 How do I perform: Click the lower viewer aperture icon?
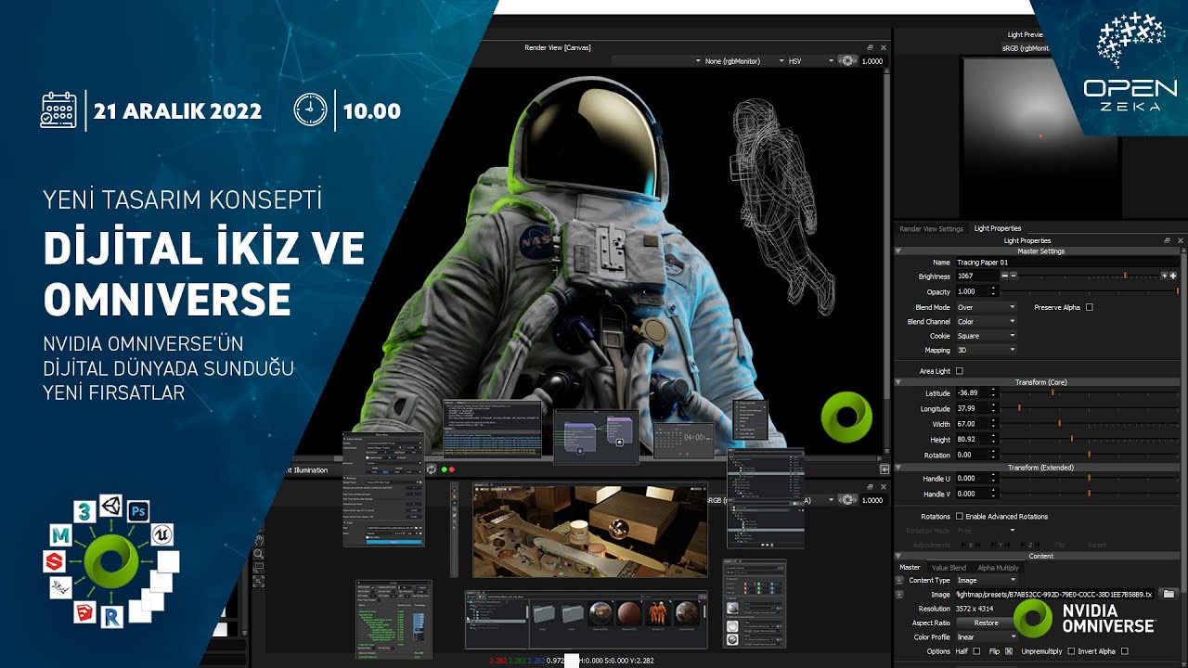click(x=846, y=500)
